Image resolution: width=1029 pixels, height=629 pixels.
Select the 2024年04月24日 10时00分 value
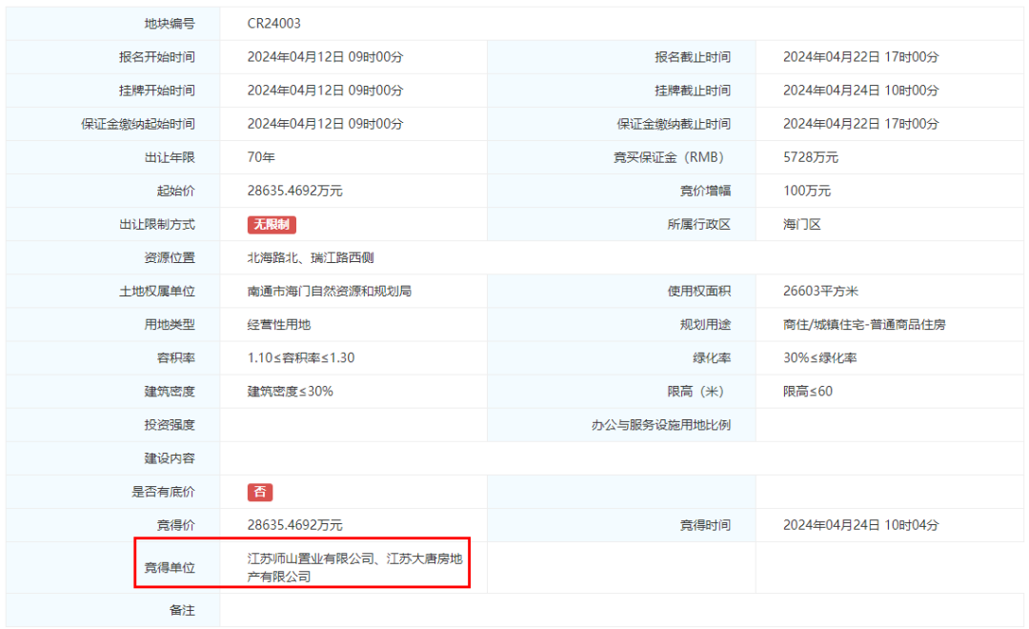click(860, 91)
